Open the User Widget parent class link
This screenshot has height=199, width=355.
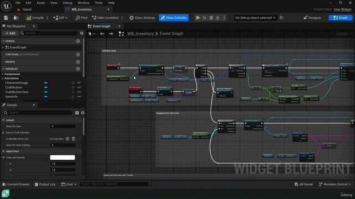[343, 9]
